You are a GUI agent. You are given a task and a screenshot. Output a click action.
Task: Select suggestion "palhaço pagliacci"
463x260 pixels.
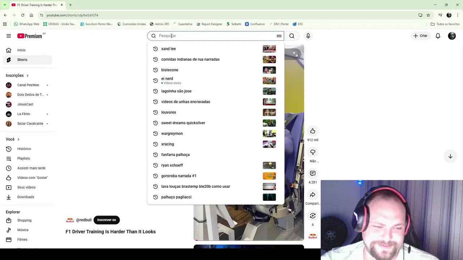coord(216,197)
